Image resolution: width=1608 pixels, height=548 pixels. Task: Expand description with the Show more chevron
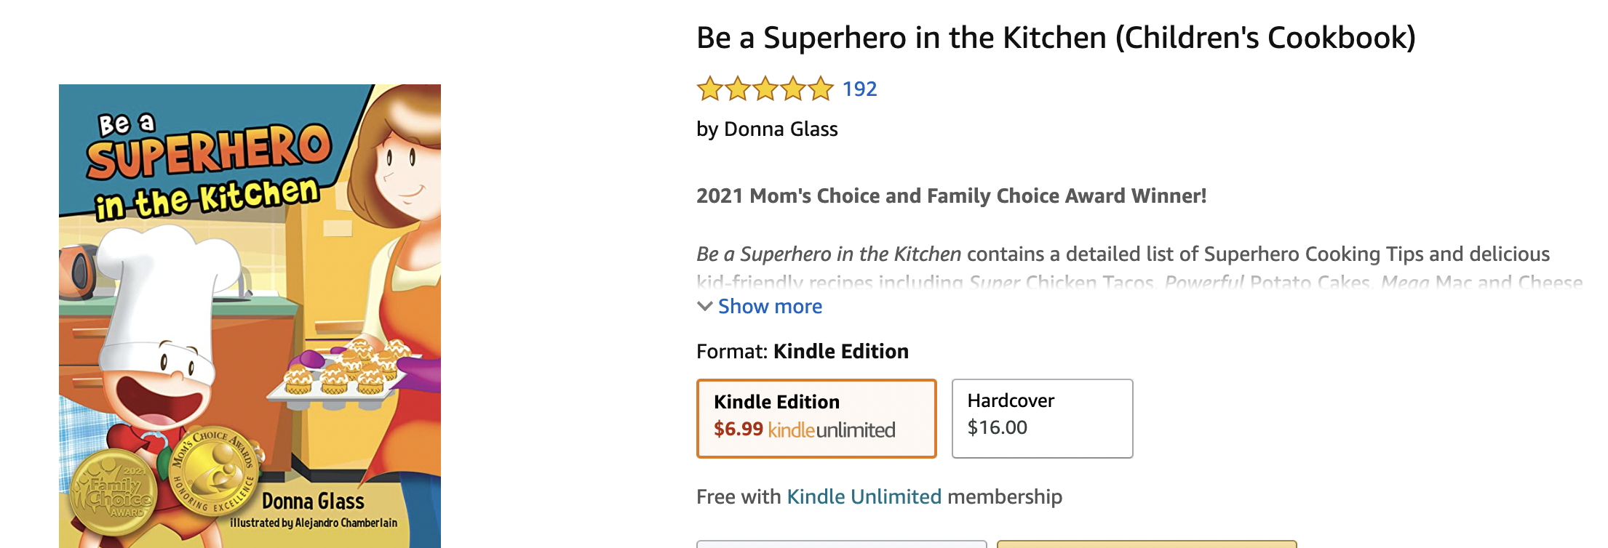click(704, 306)
